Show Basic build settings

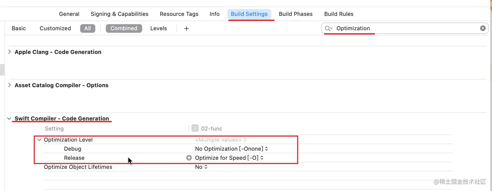(x=19, y=28)
